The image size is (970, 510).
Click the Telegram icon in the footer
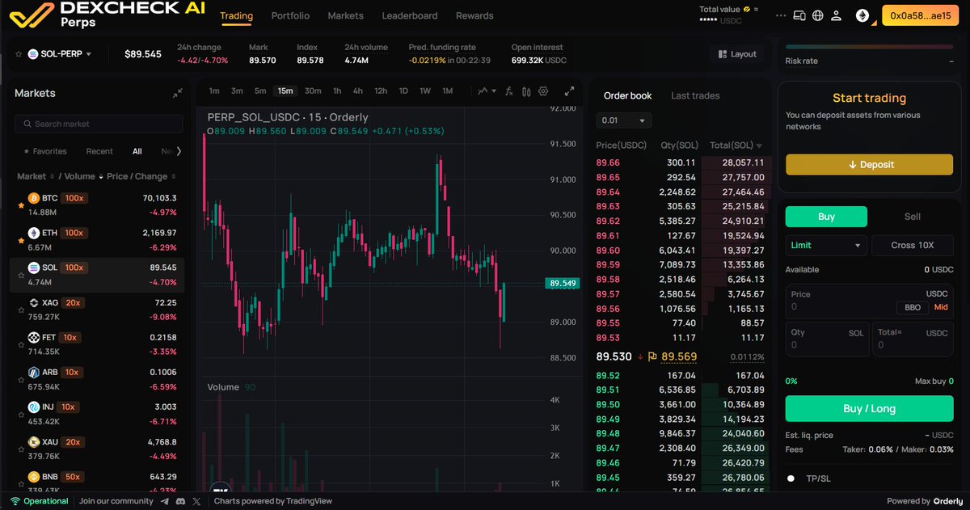[164, 501]
